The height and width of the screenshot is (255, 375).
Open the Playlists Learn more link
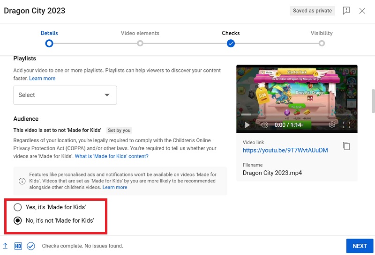click(x=42, y=78)
